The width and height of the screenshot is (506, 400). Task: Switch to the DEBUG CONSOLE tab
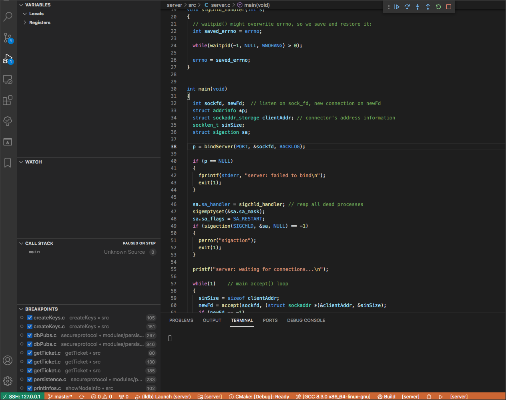[306, 320]
